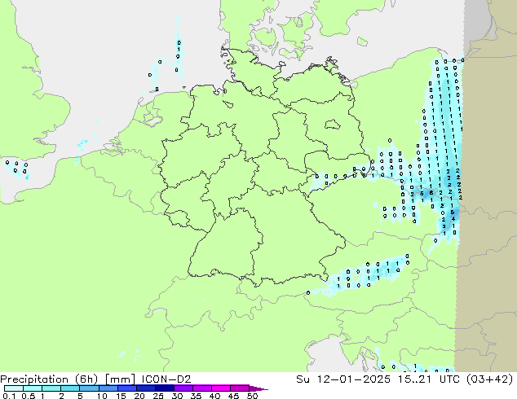Click the 20–25 mm dark blue swatch
The width and height of the screenshot is (517, 399).
[146, 388]
